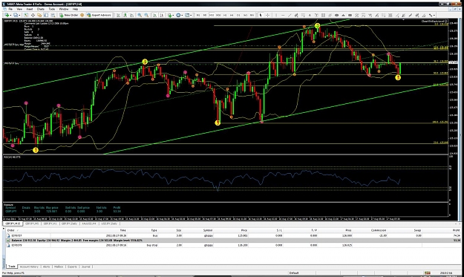The image size is (464, 277).
Task: Switch to the M5 timeframe
Action: click(x=205, y=15)
